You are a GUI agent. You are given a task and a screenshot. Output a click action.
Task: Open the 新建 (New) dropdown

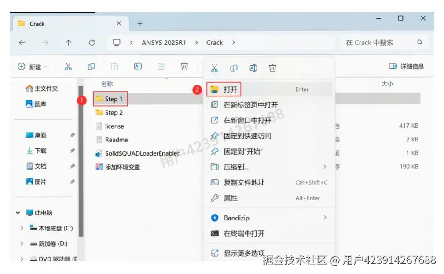(33, 67)
